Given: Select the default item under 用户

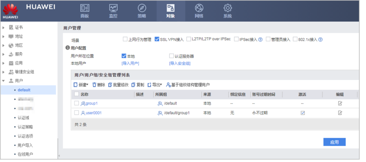Looking at the screenshot, I should (x=24, y=90).
